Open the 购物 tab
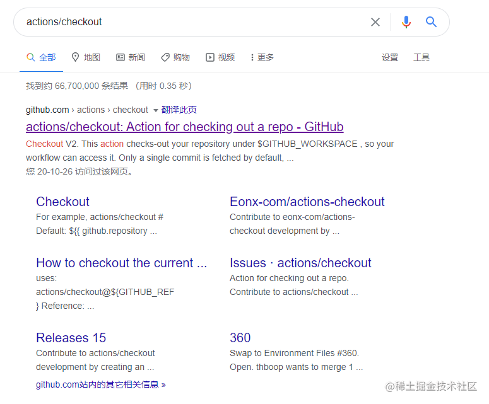Viewport: 489px width, 404px height. (175, 57)
